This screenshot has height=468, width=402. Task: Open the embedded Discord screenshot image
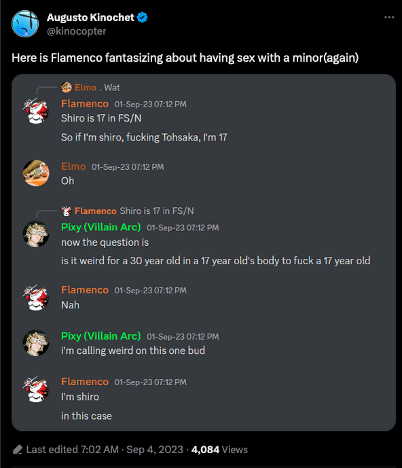click(x=204, y=253)
